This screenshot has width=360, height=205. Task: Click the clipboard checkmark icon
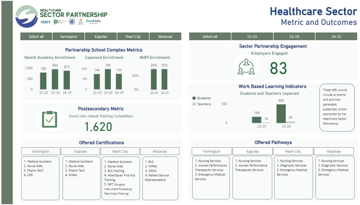[50, 119]
